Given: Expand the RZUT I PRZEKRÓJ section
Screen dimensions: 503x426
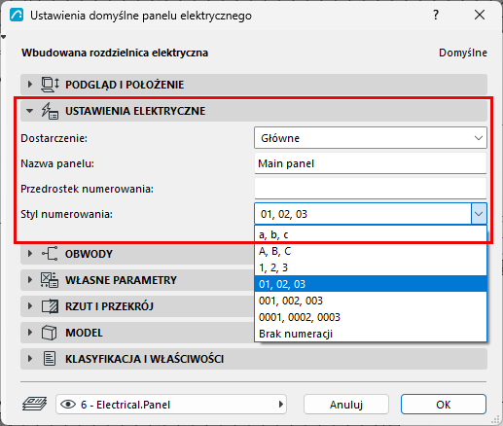Looking at the screenshot, I should click(x=30, y=306).
